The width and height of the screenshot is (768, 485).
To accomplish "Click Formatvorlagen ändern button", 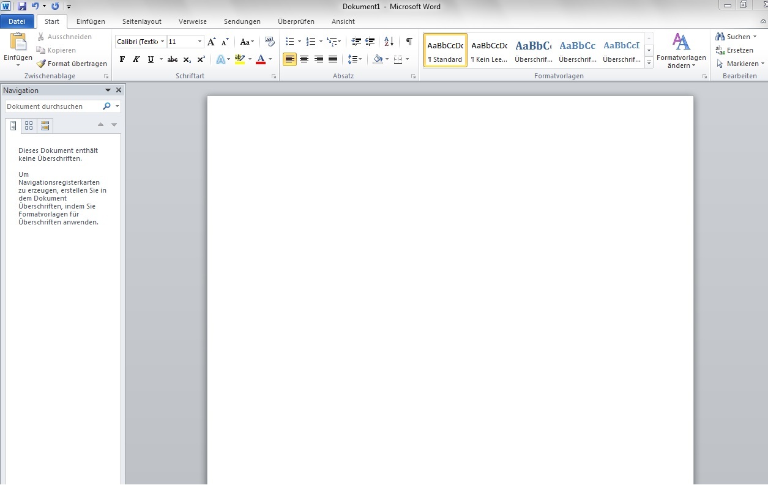I will coord(681,50).
